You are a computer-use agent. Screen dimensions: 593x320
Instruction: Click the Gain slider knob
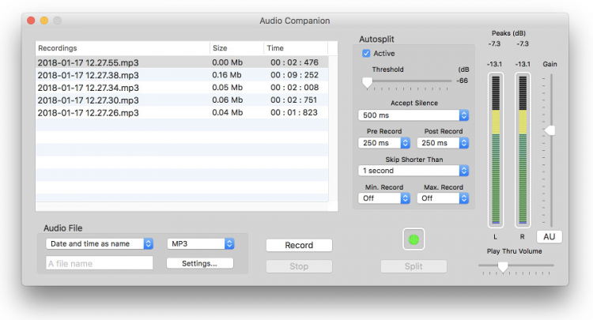click(x=550, y=130)
